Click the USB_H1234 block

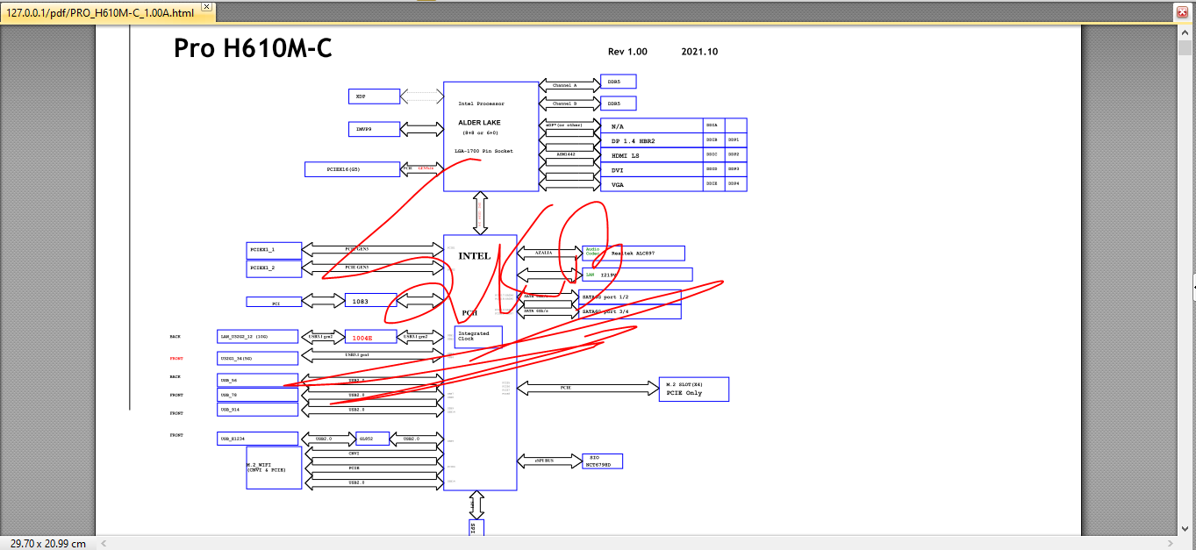point(258,439)
